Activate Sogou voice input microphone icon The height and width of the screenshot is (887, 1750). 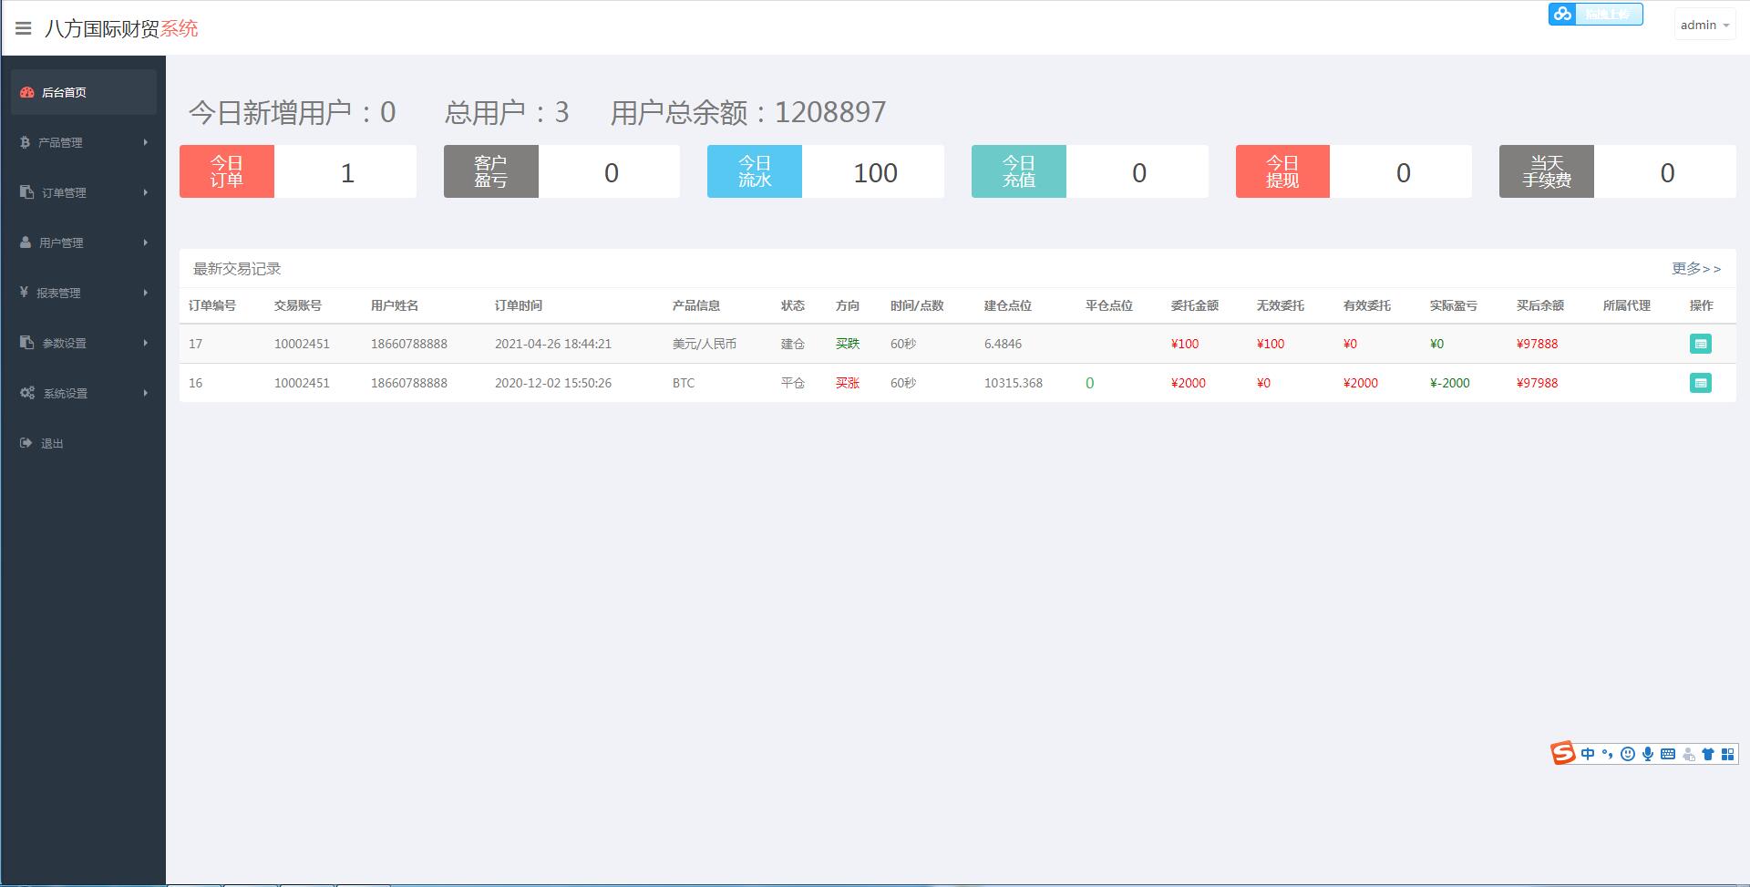point(1648,754)
